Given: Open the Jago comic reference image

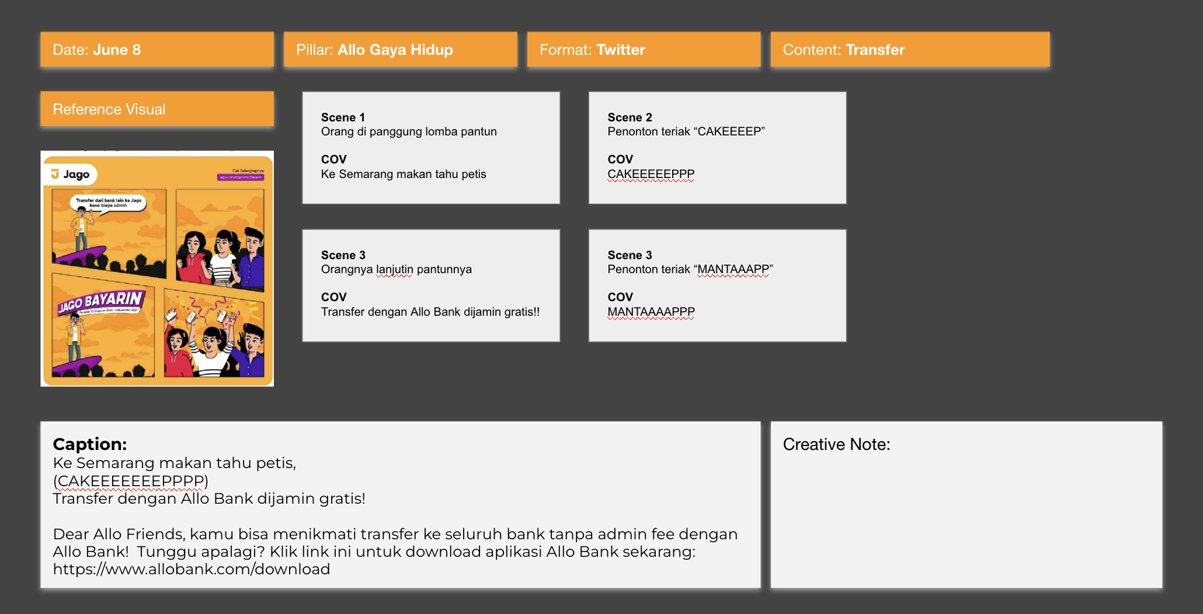Looking at the screenshot, I should click(157, 268).
